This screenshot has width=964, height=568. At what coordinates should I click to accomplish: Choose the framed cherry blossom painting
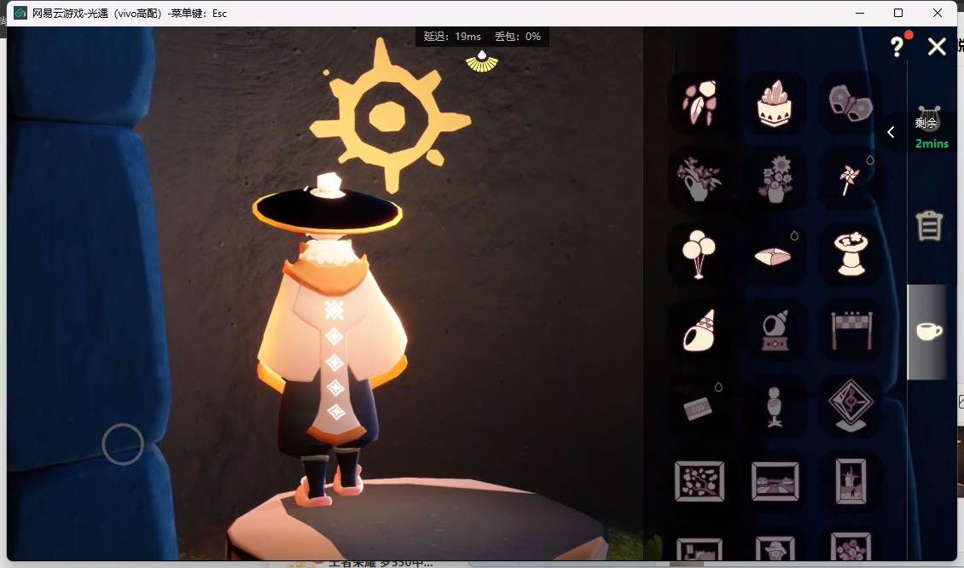pos(699,481)
